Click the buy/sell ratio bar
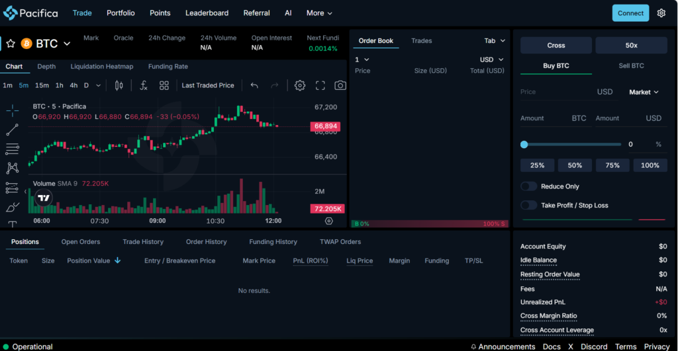 [x=430, y=223]
